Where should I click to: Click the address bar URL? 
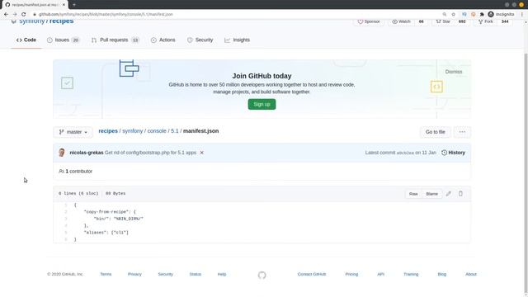tap(106, 15)
